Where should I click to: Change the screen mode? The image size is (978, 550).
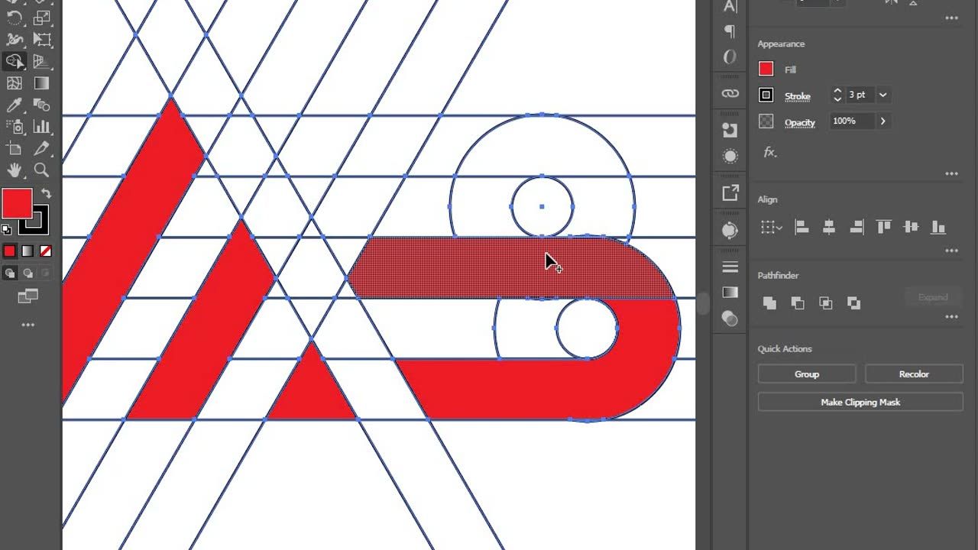(x=28, y=296)
